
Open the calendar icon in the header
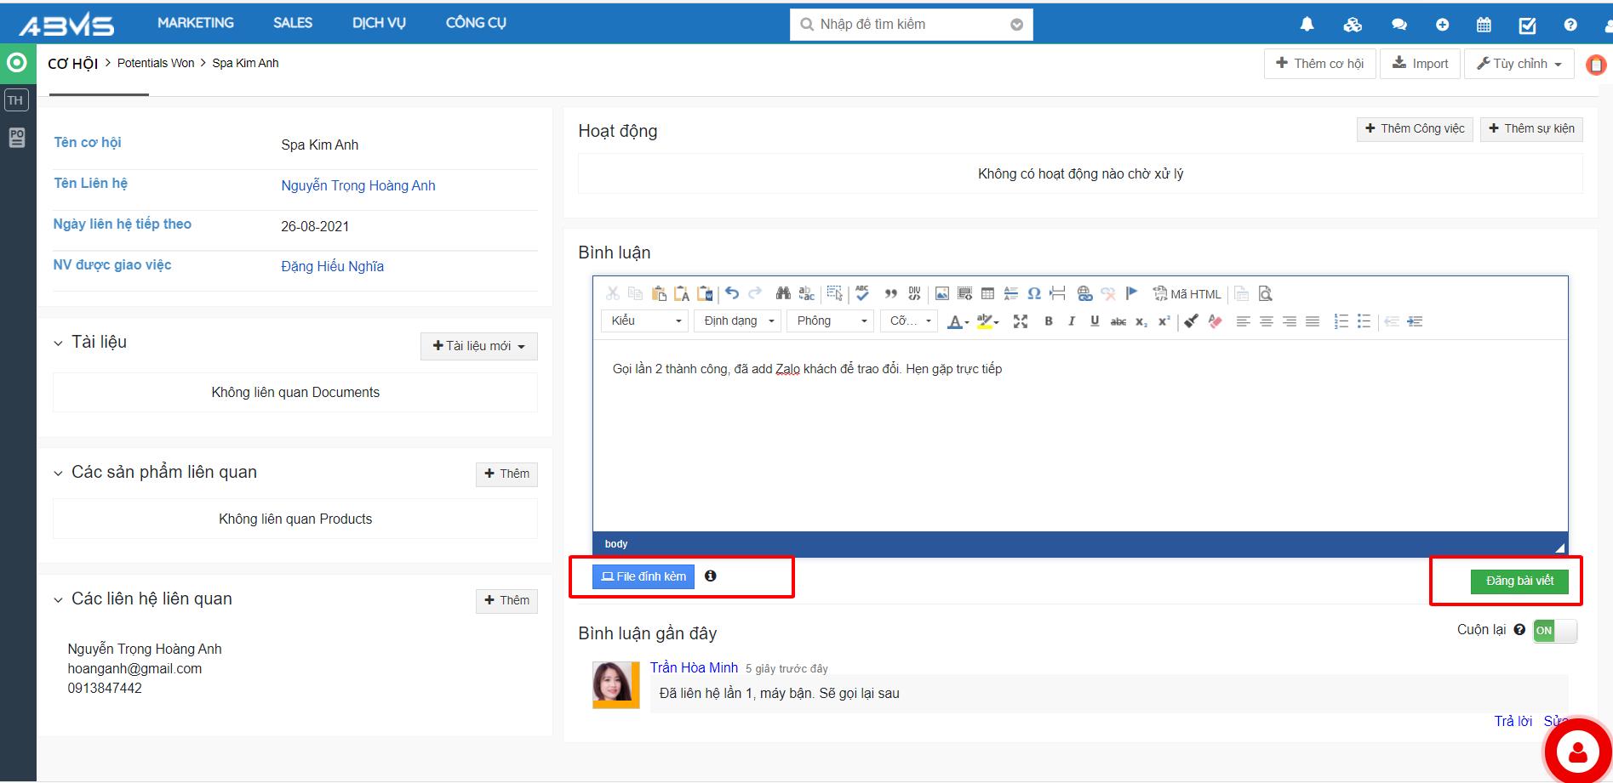click(x=1484, y=25)
